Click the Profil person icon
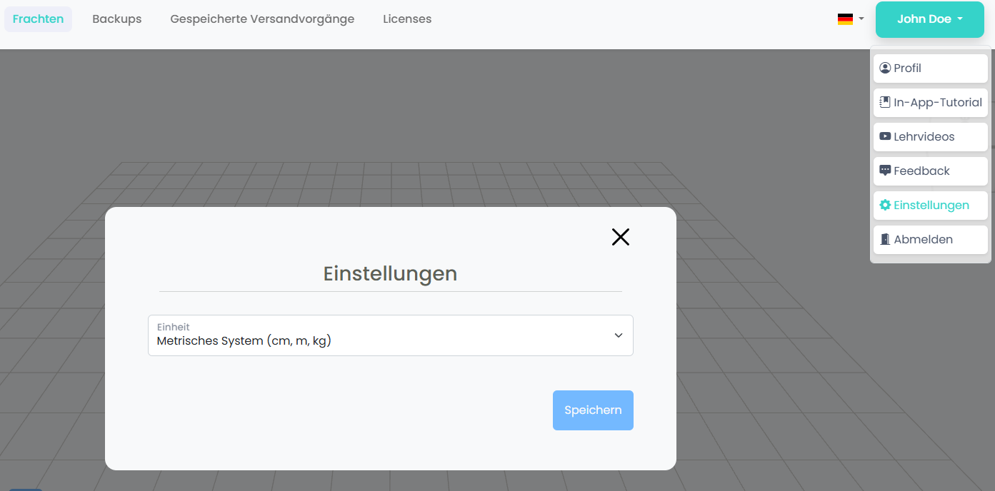The height and width of the screenshot is (491, 995). coord(885,69)
